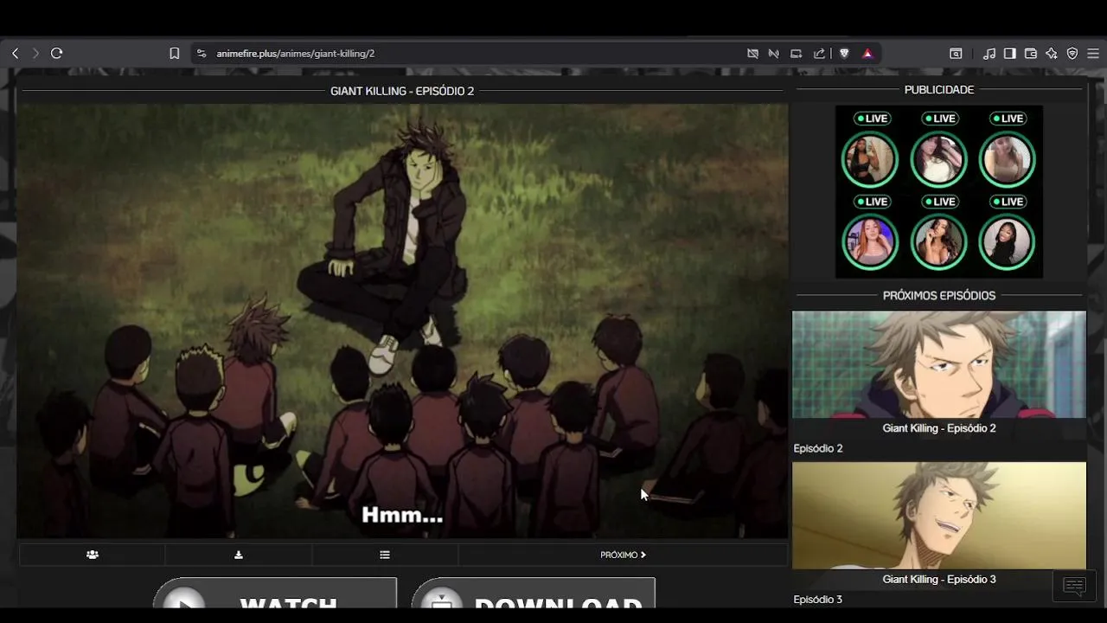Viewport: 1107px width, 623px height.
Task: Open Giant Killing Episódio 3 thumbnail
Action: tap(939, 516)
